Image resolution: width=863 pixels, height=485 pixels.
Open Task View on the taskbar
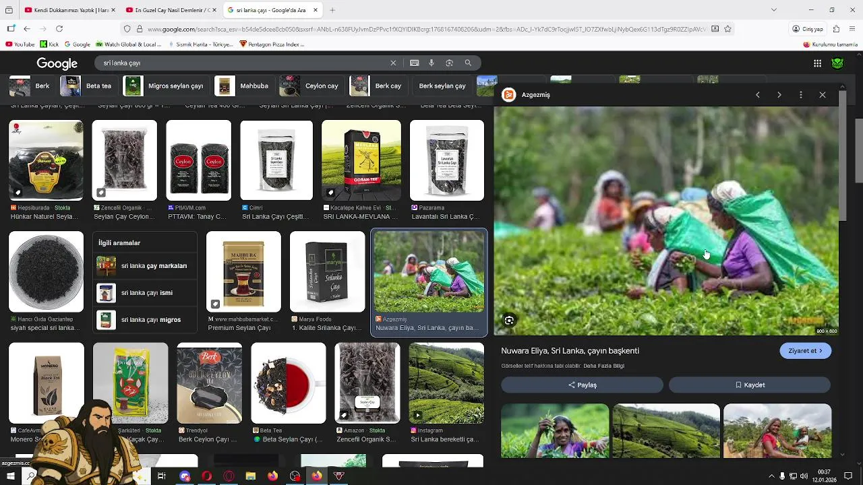click(162, 476)
